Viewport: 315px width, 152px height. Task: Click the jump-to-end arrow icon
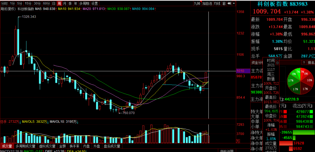pyautogui.click(x=230, y=3)
